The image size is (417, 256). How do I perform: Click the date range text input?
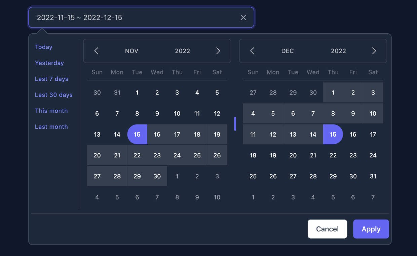pos(135,17)
